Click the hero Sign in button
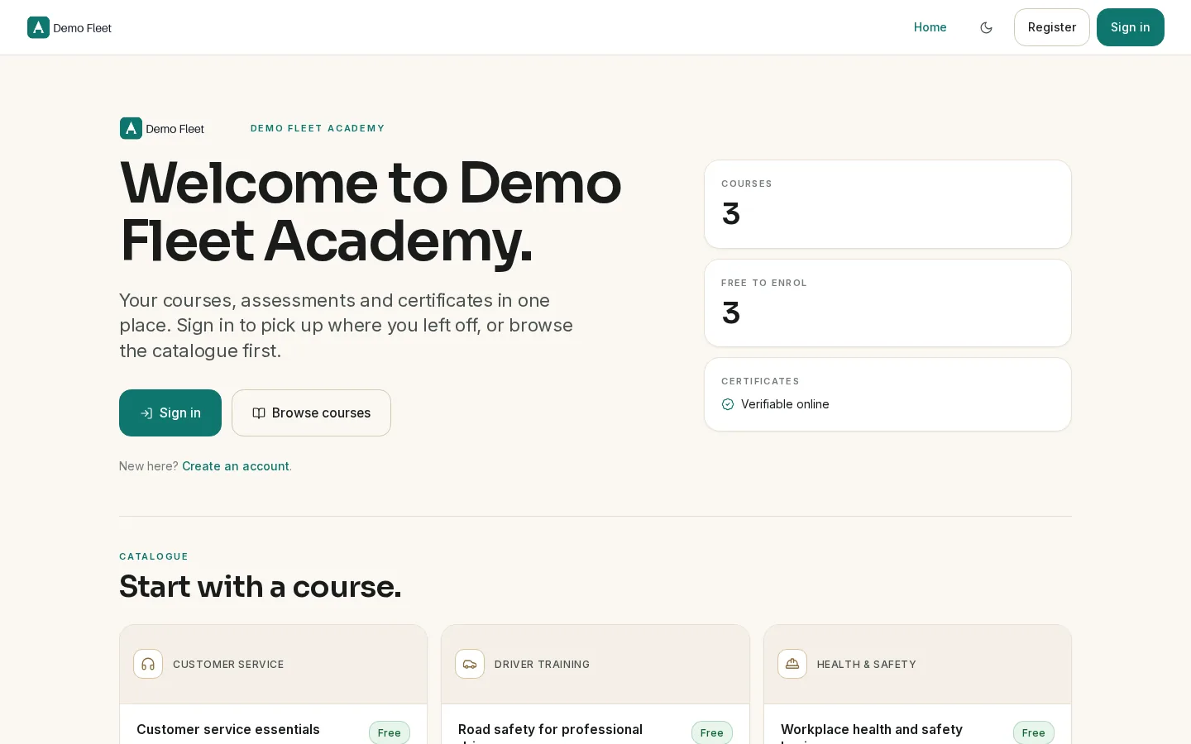This screenshot has height=744, width=1191. [x=170, y=413]
